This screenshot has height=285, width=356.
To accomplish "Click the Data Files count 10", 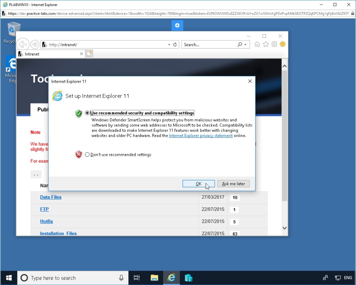I will [x=235, y=198].
